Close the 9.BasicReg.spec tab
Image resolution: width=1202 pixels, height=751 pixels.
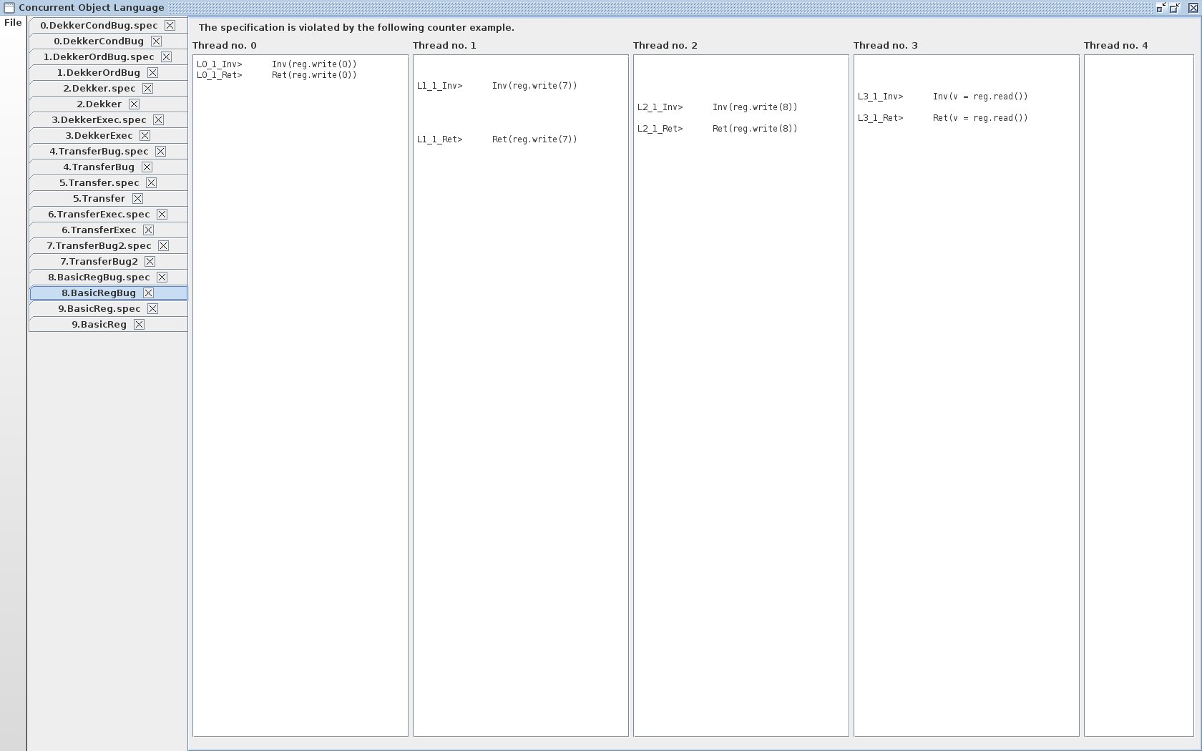coord(152,308)
